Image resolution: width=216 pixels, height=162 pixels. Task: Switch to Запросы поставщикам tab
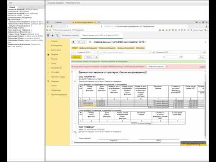88,48
